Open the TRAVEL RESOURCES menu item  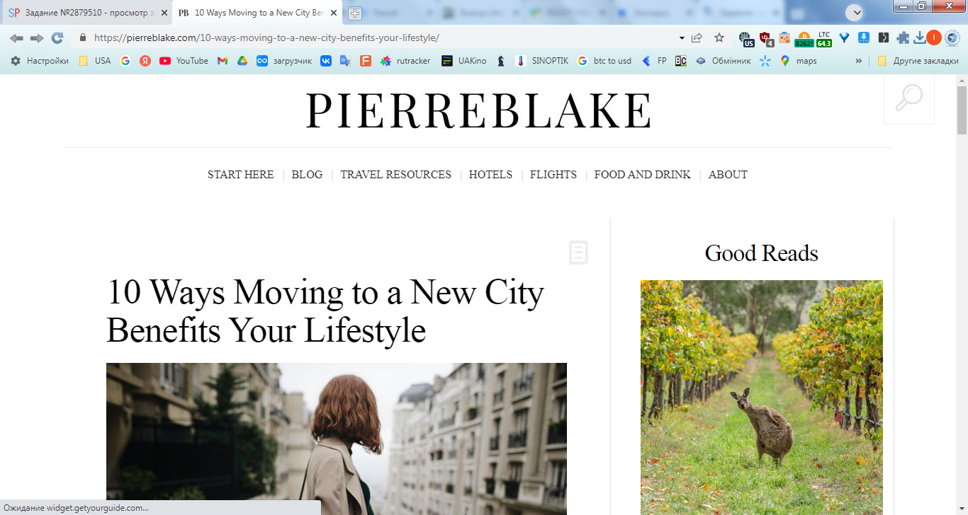[395, 175]
